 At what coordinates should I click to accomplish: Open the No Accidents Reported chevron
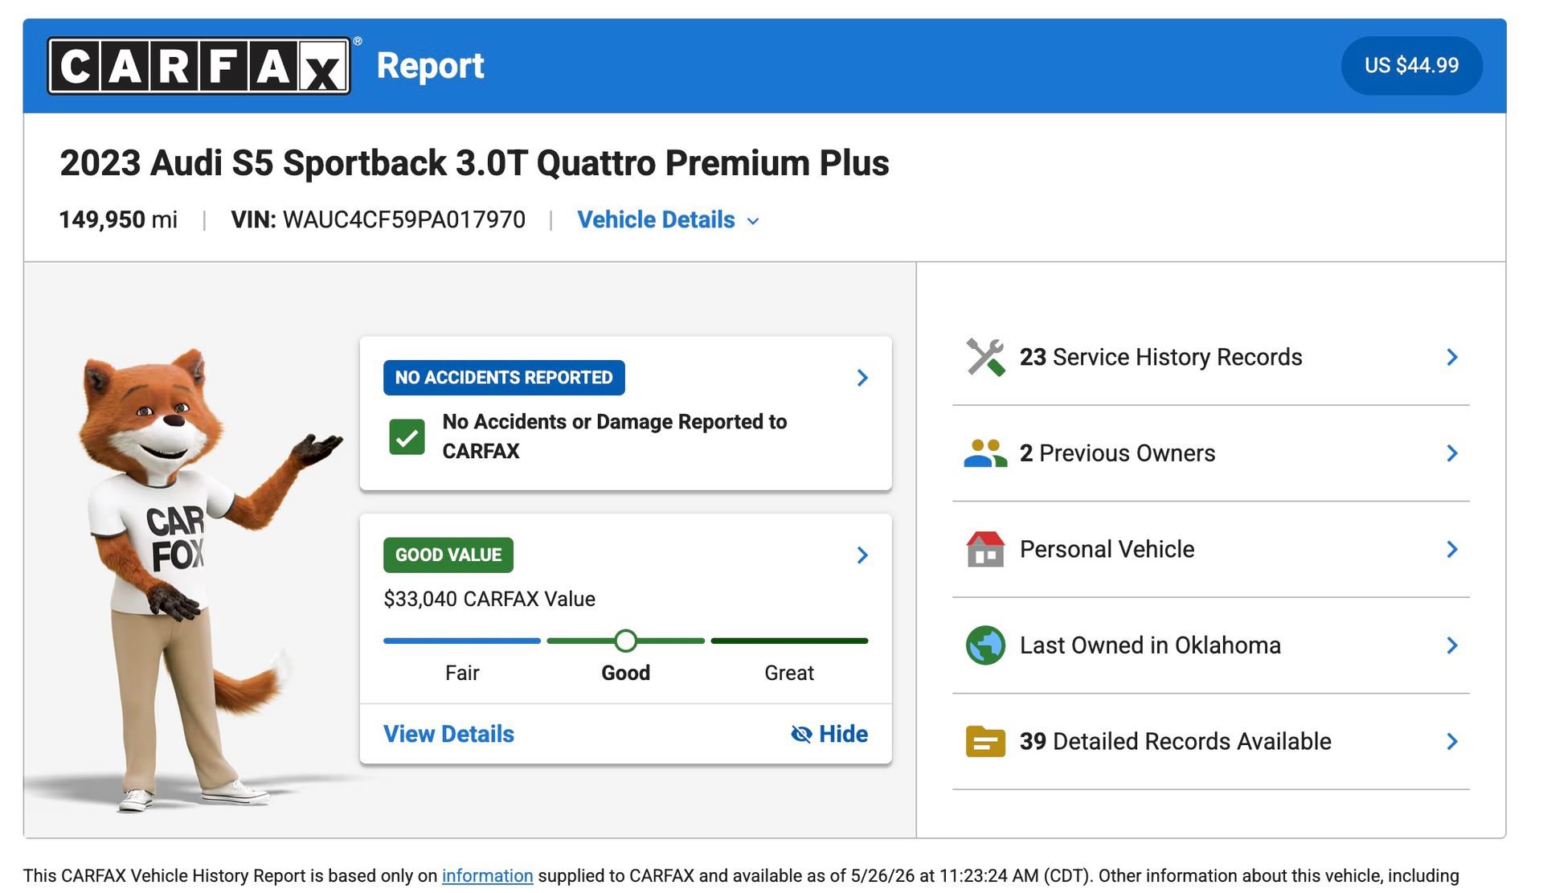coord(862,378)
